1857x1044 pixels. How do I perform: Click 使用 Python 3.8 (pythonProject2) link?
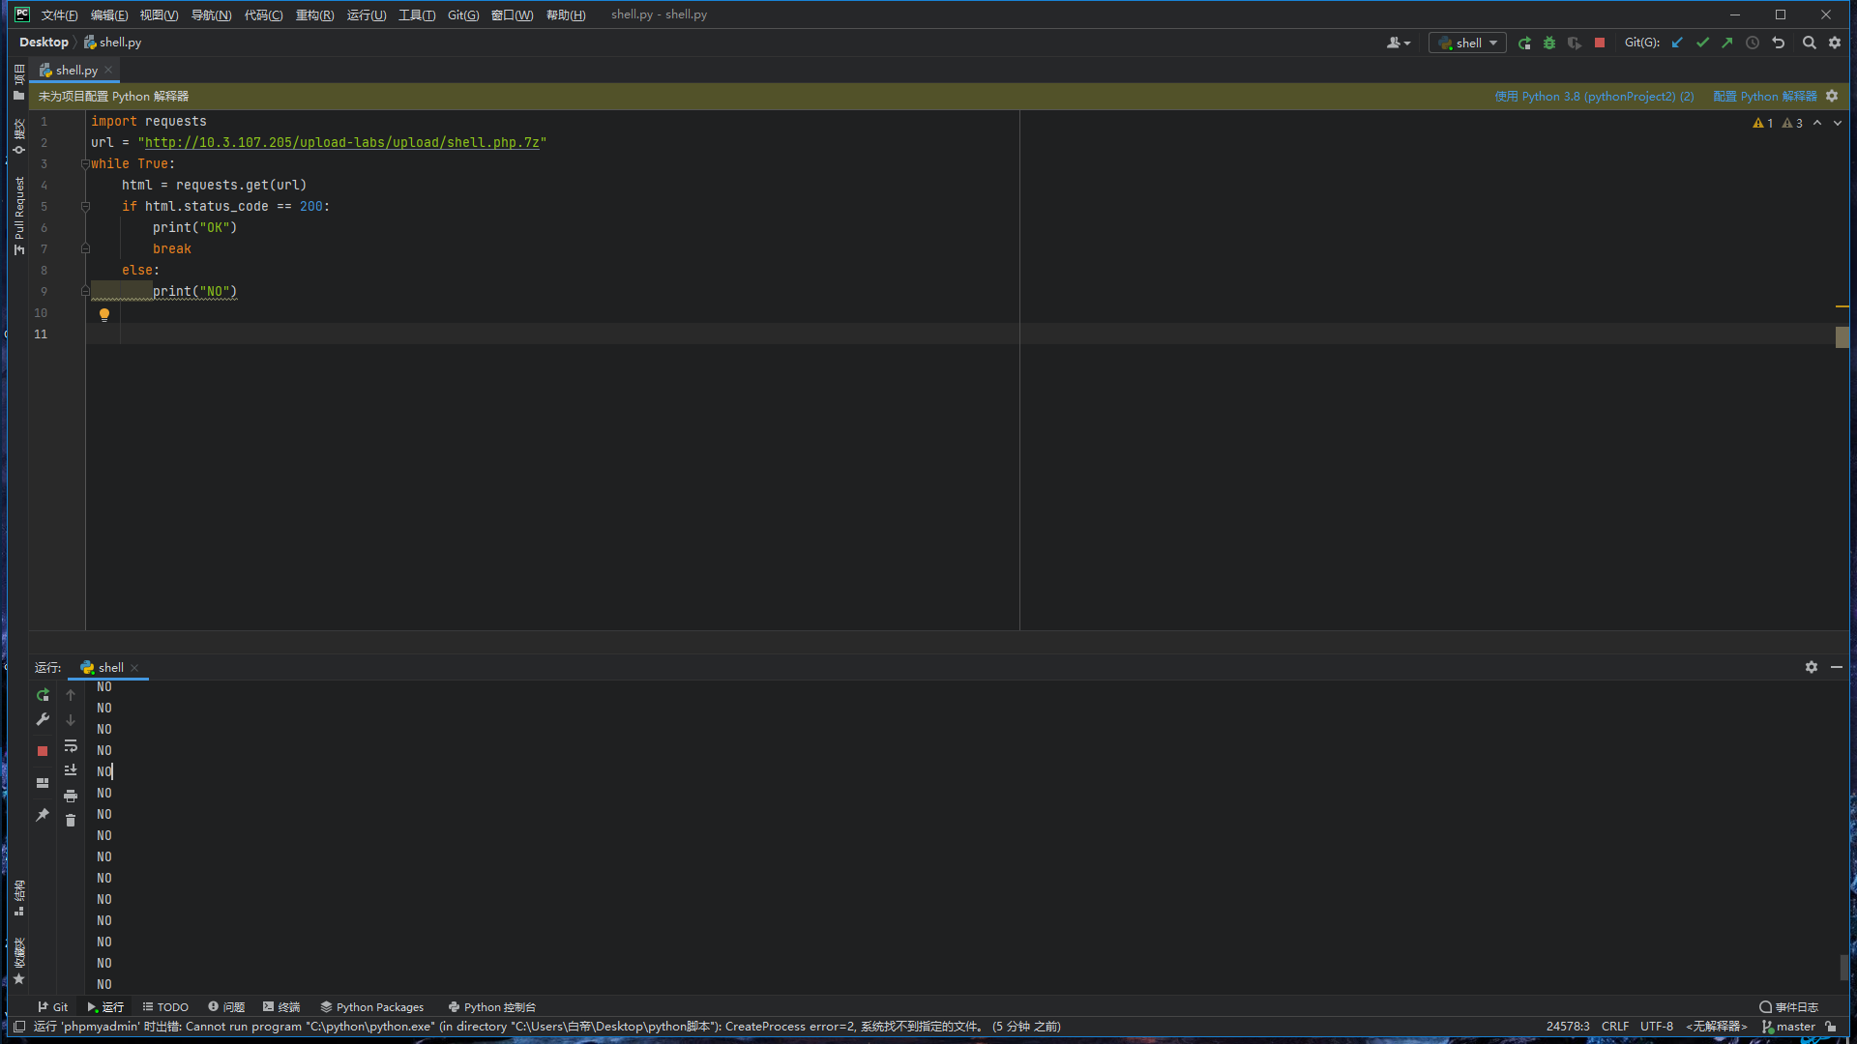(1594, 96)
